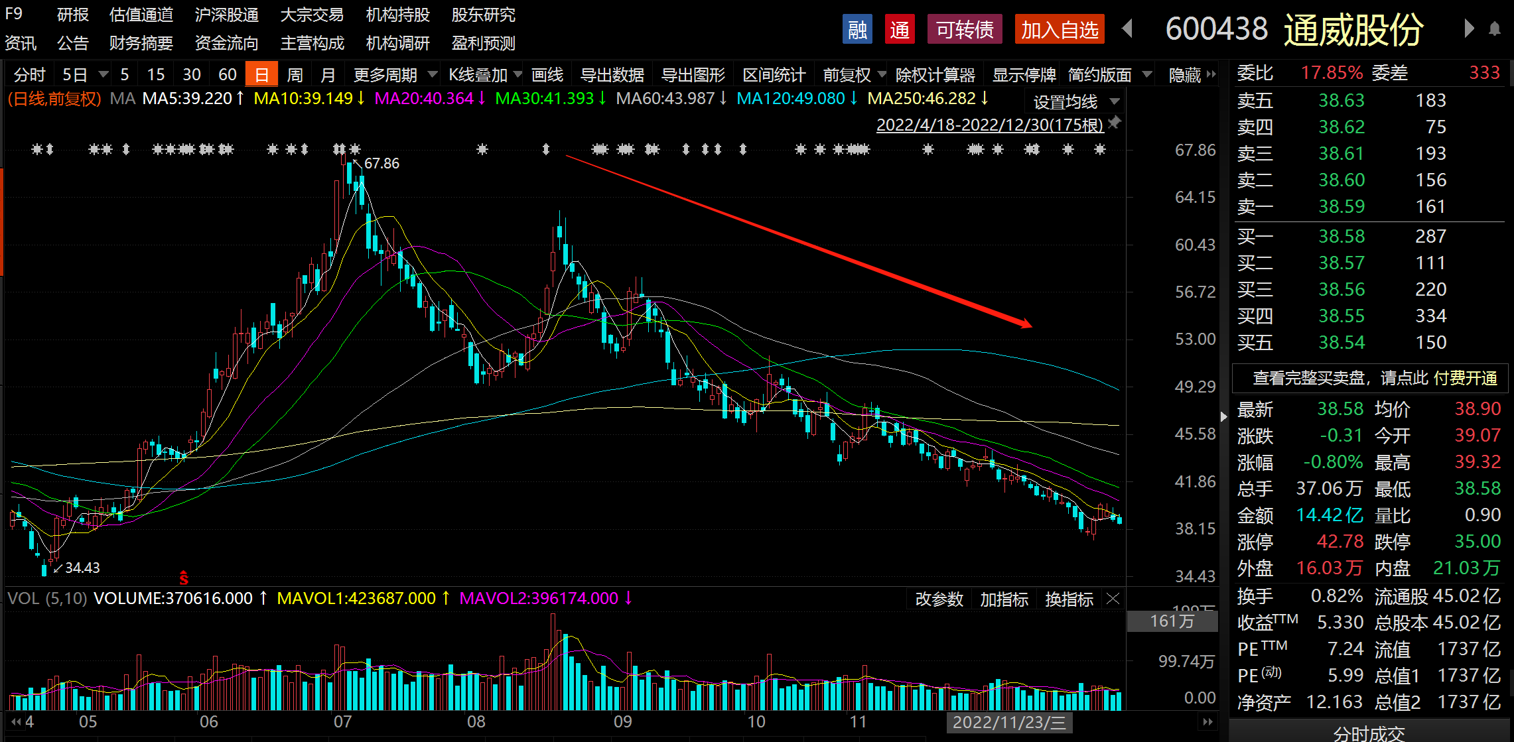Click 加入自选 button
This screenshot has width=1514, height=742.
click(1059, 30)
